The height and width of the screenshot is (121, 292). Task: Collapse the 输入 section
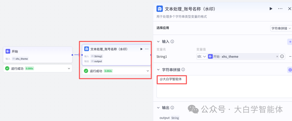(x=158, y=42)
